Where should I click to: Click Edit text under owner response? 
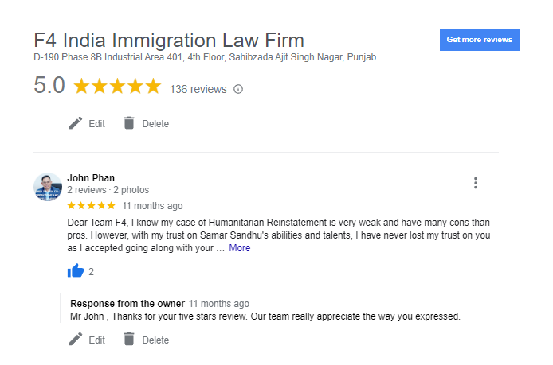(96, 340)
